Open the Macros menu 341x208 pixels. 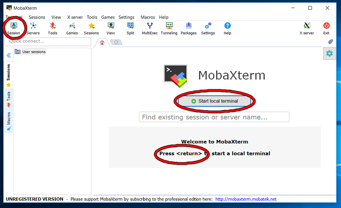tap(147, 17)
